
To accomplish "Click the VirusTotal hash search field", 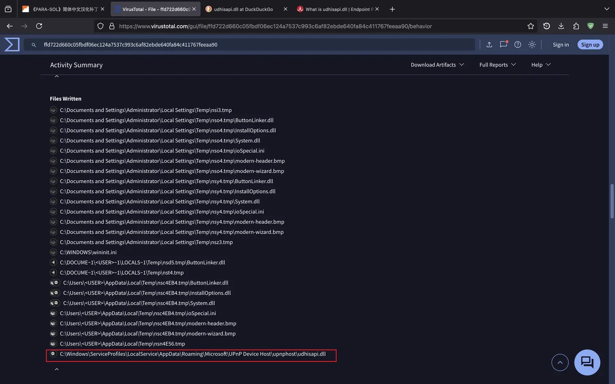I will click(x=249, y=44).
